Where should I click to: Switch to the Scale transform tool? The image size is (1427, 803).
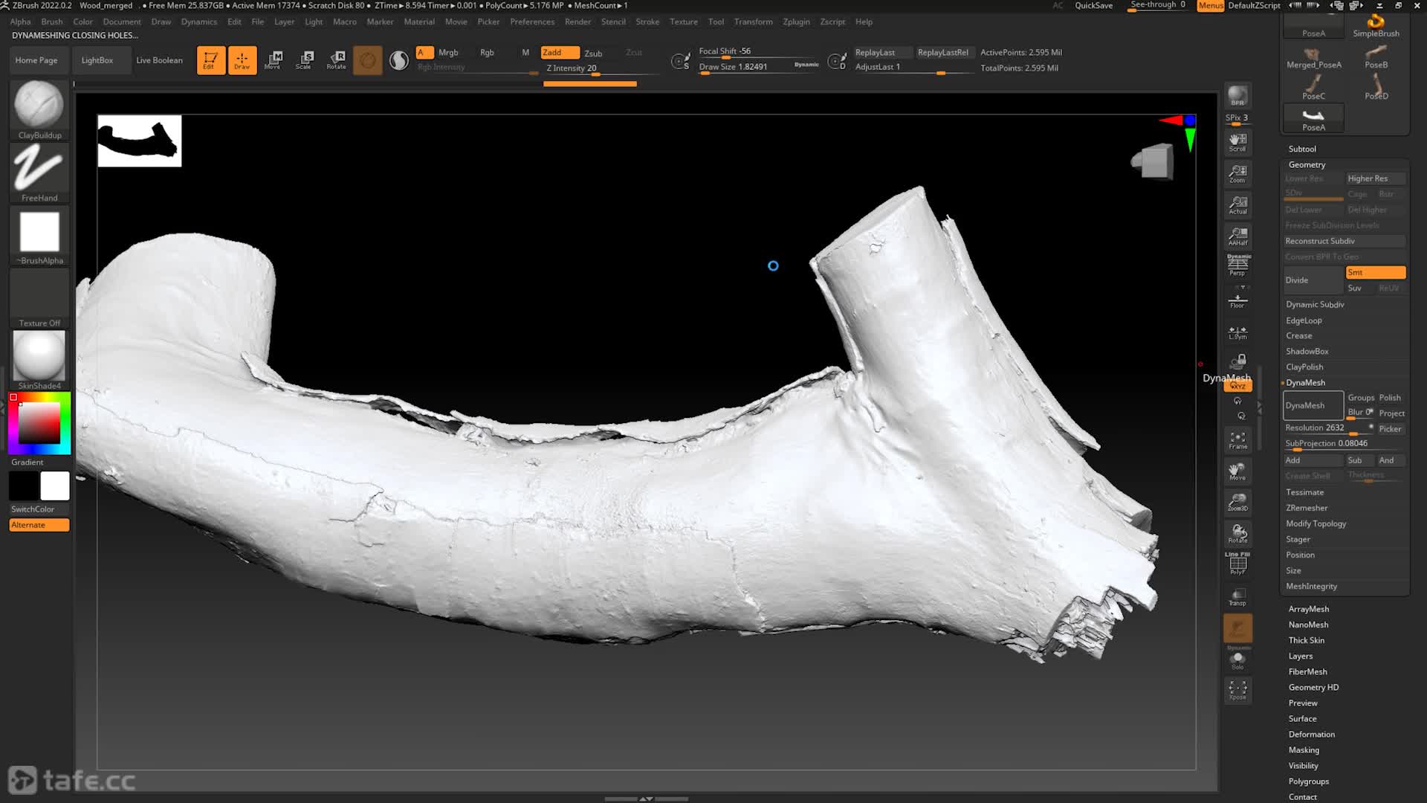(x=304, y=60)
